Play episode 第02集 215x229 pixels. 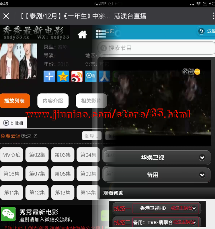pos(37,155)
